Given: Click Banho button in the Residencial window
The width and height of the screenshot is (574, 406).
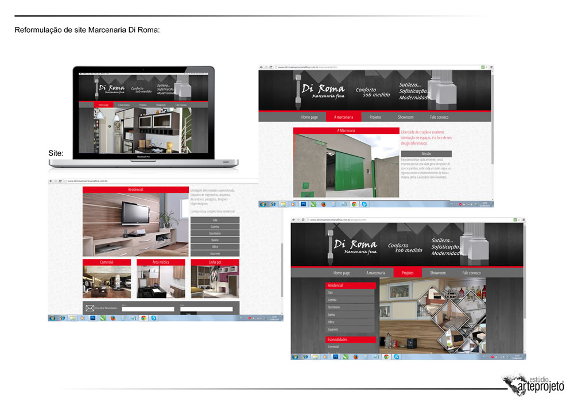Looking at the screenshot, I should 215,240.
